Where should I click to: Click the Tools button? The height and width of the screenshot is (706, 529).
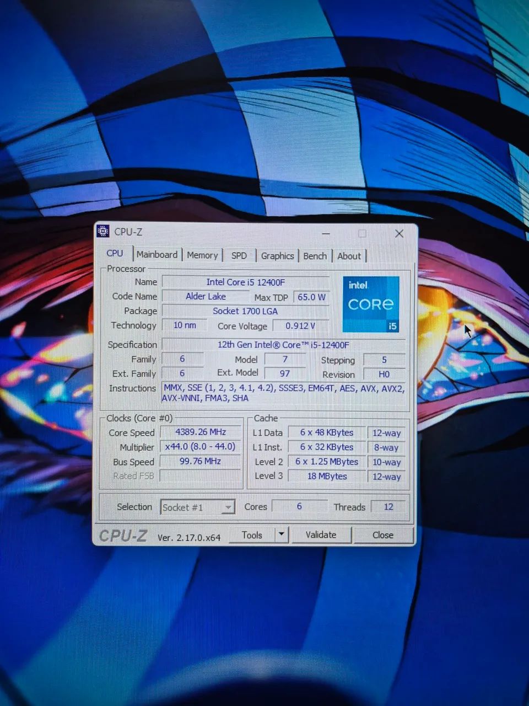[252, 534]
